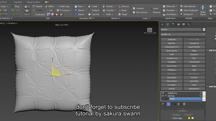Image resolution: width=216 pixels, height=121 pixels.
Task: Click the Quad Chamfer button
Action: pyautogui.click(x=194, y=47)
